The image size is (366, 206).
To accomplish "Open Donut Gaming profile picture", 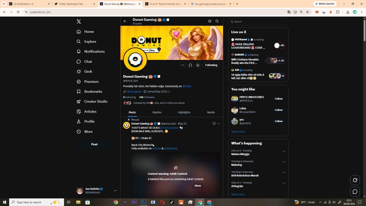I will 135,60.
